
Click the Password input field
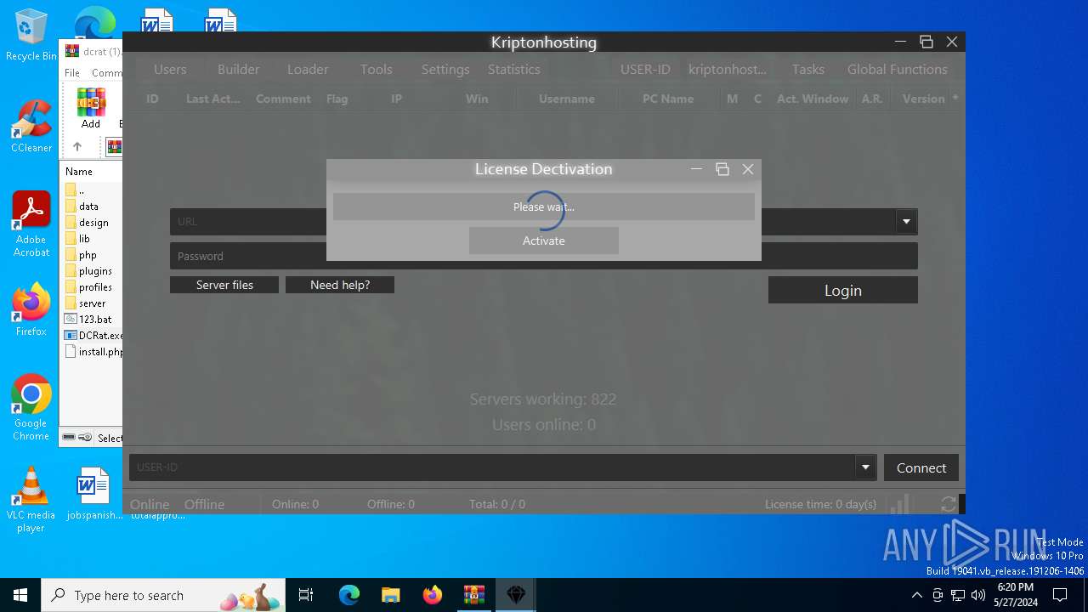(x=544, y=256)
